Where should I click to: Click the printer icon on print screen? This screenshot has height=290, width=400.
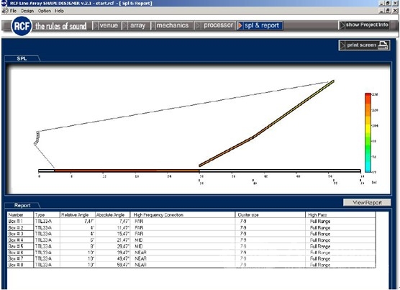tap(383, 45)
